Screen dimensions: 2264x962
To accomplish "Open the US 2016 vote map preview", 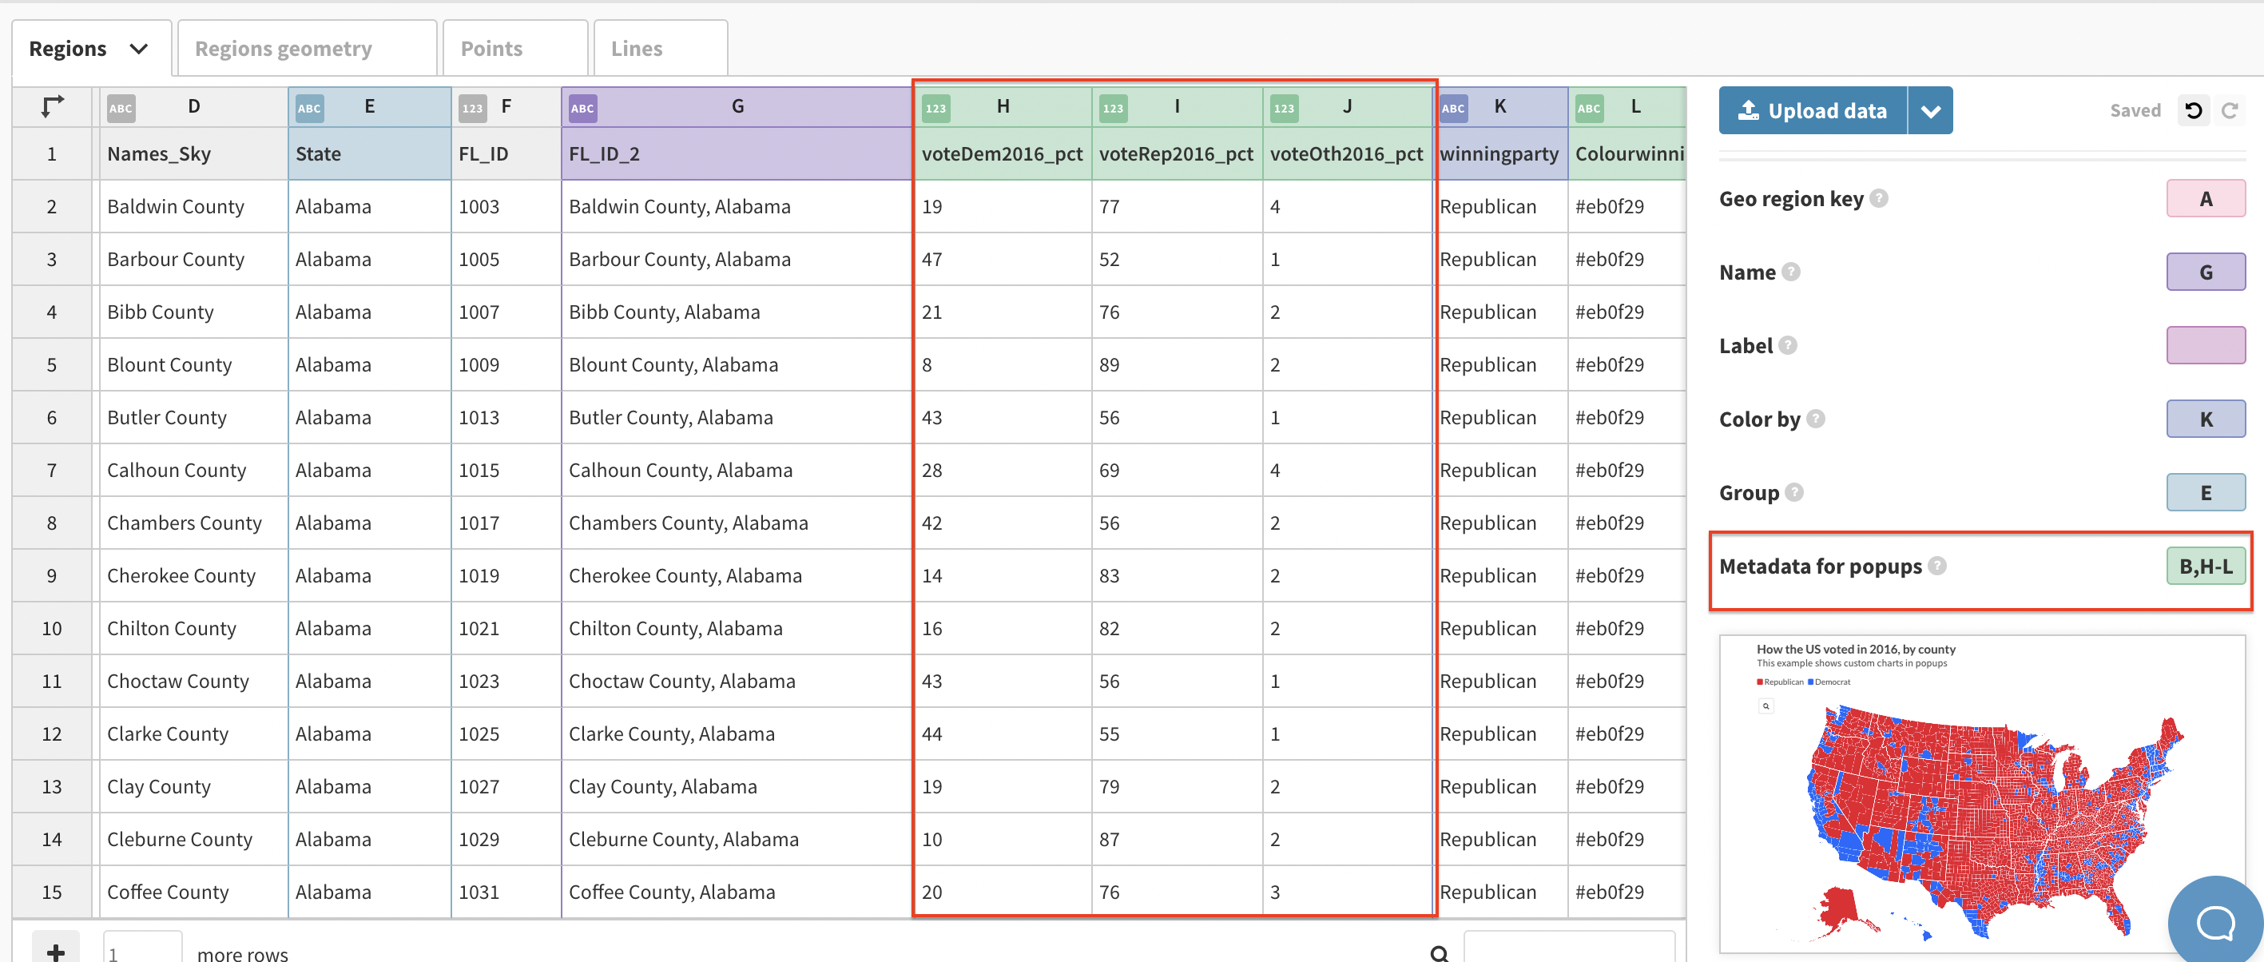I will click(1982, 794).
